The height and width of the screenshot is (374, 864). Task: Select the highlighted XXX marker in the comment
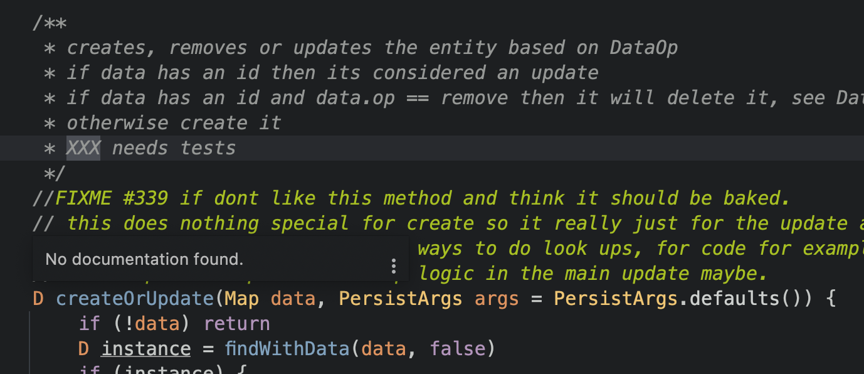point(83,147)
